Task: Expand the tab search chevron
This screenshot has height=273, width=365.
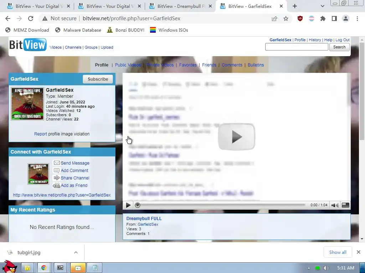Action: (322, 6)
